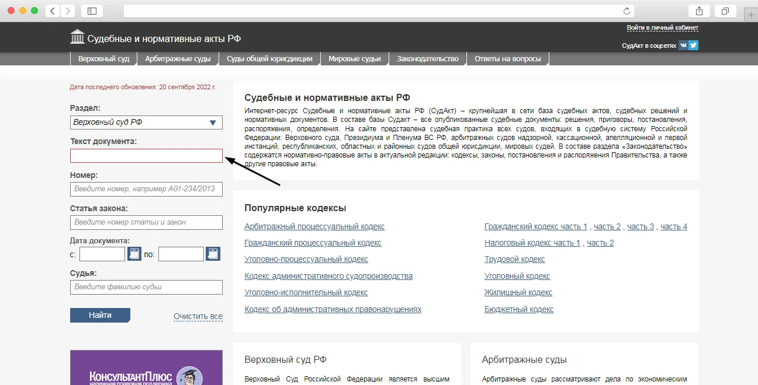758x385 pixels.
Task: Click the Статья закона input field
Action: point(146,222)
